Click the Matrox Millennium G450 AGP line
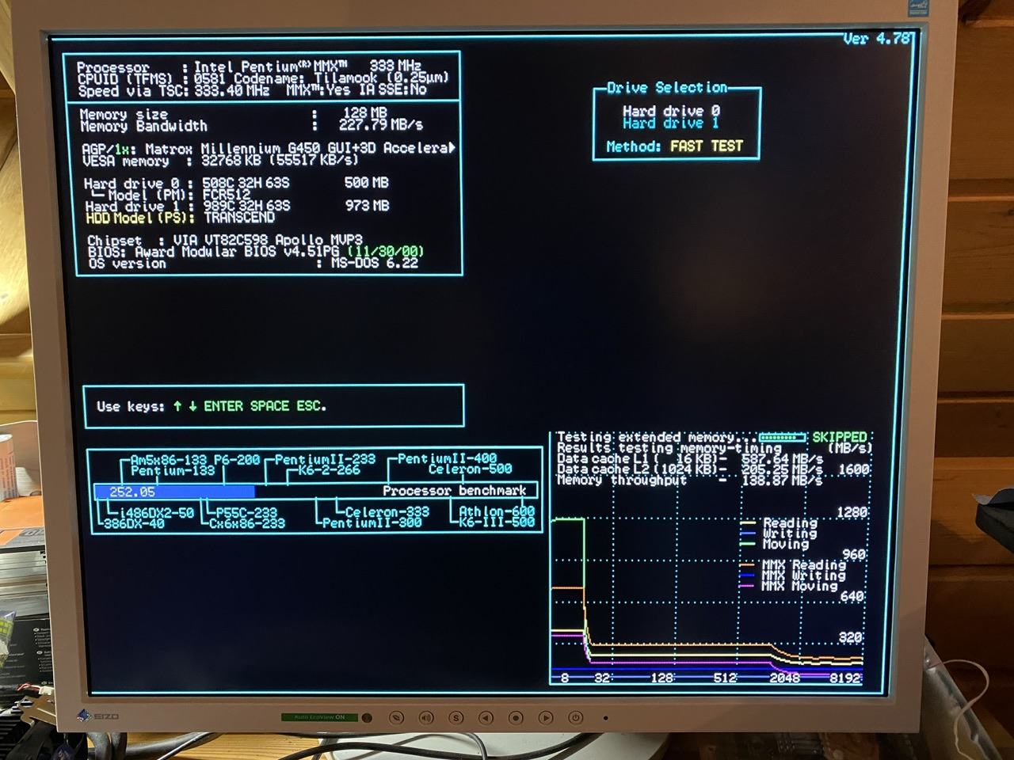This screenshot has height=760, width=1014. [269, 148]
